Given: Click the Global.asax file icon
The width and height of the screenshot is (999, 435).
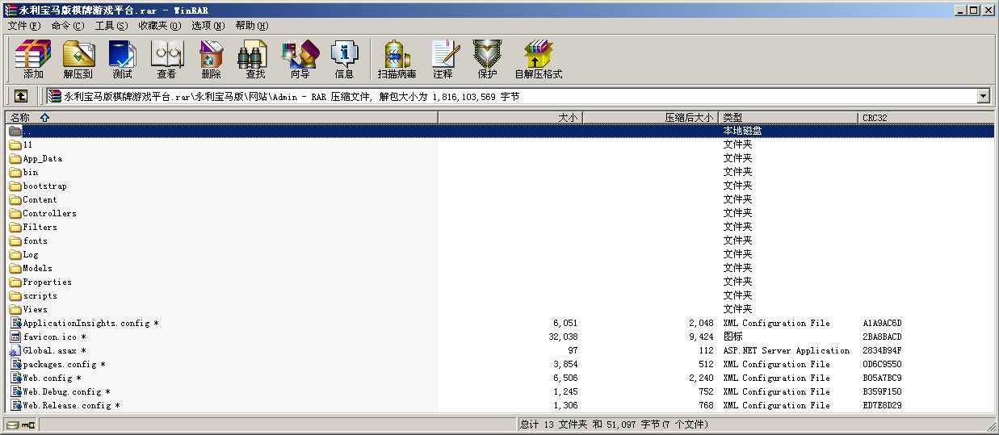Looking at the screenshot, I should click(15, 350).
